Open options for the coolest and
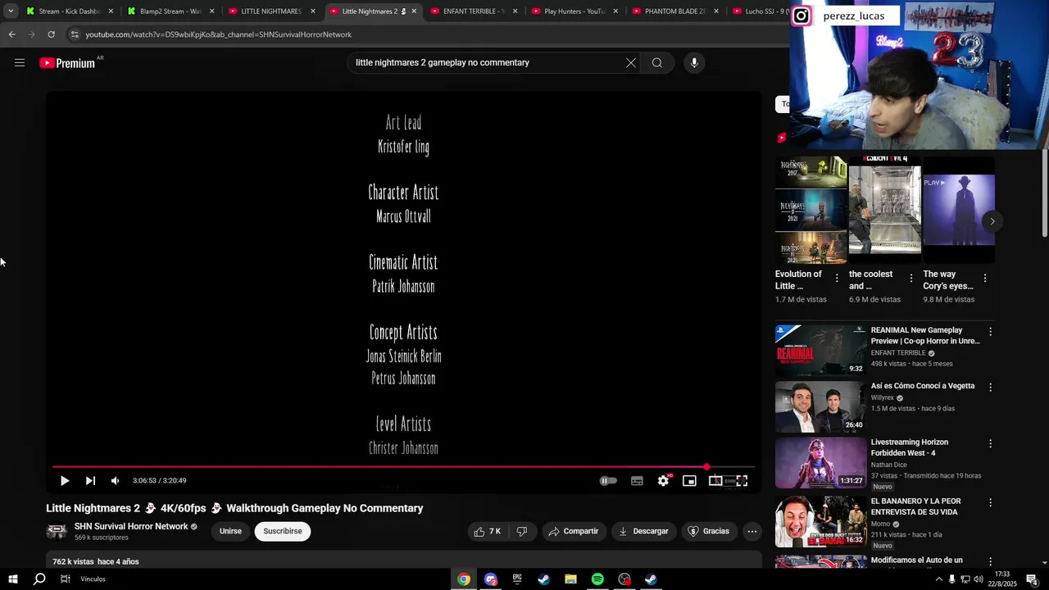The height and width of the screenshot is (590, 1049). [910, 279]
